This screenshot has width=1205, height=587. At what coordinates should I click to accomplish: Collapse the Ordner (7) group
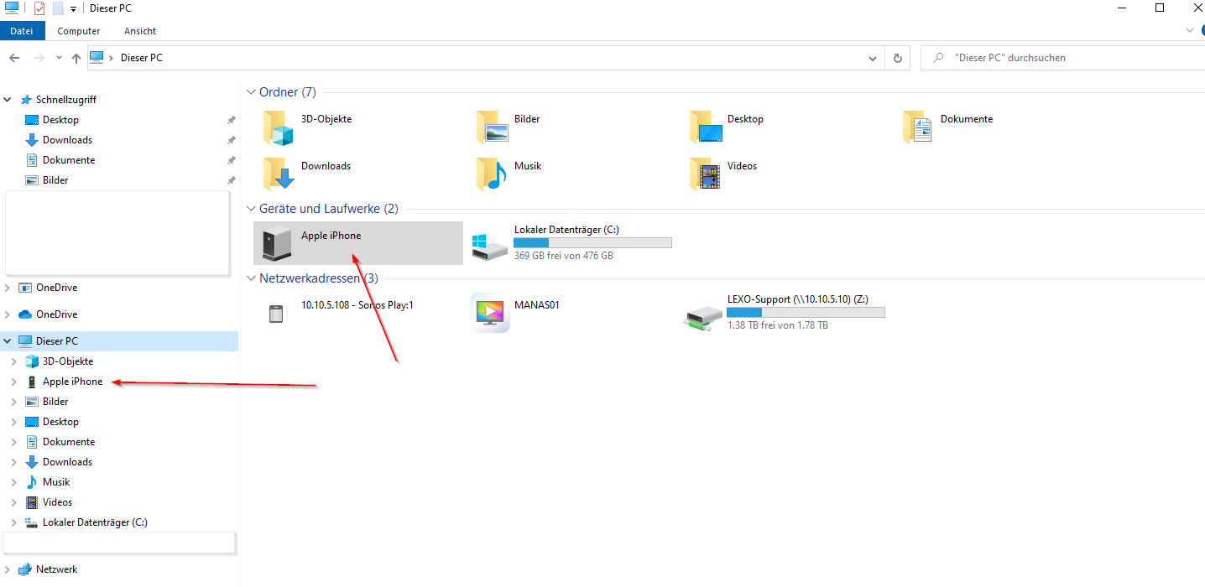[x=251, y=92]
